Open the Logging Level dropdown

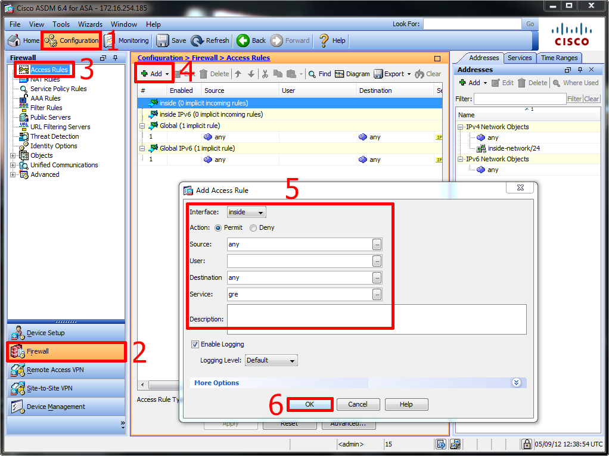[271, 360]
